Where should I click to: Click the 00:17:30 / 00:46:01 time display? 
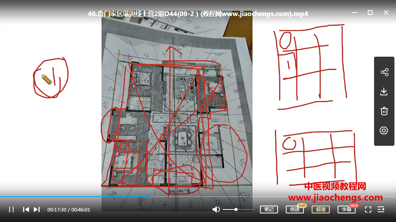pyautogui.click(x=69, y=209)
